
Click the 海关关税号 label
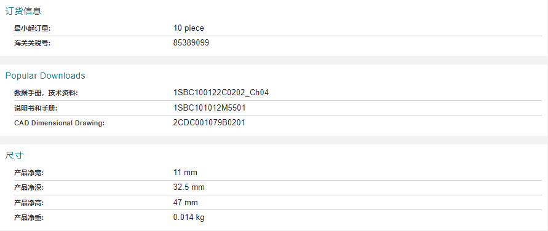[33, 43]
